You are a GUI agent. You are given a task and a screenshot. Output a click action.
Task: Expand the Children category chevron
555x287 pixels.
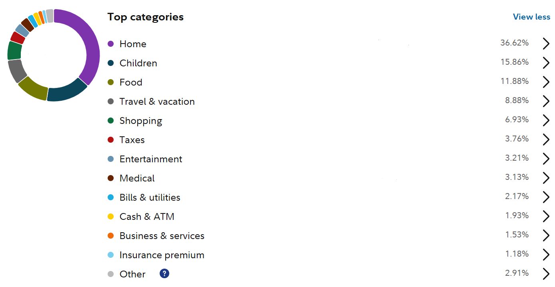tap(546, 63)
